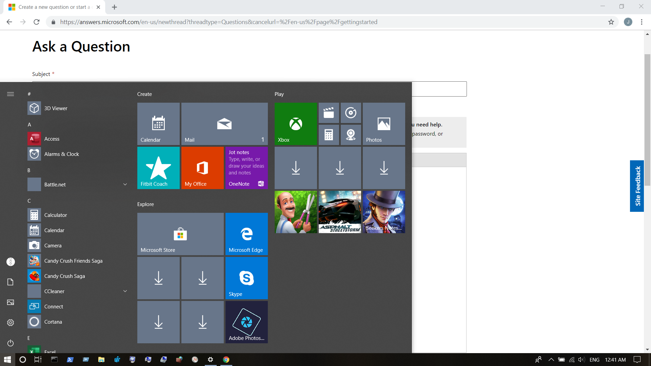Show hidden system tray icons
This screenshot has width=651, height=366.
(x=551, y=360)
